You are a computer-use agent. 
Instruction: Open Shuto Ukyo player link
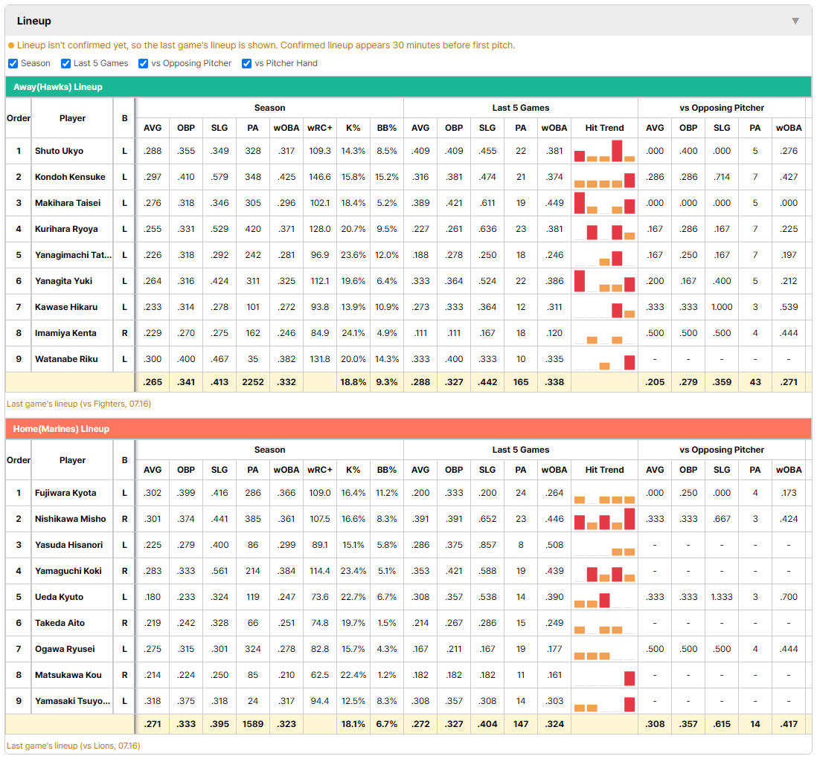tap(59, 151)
